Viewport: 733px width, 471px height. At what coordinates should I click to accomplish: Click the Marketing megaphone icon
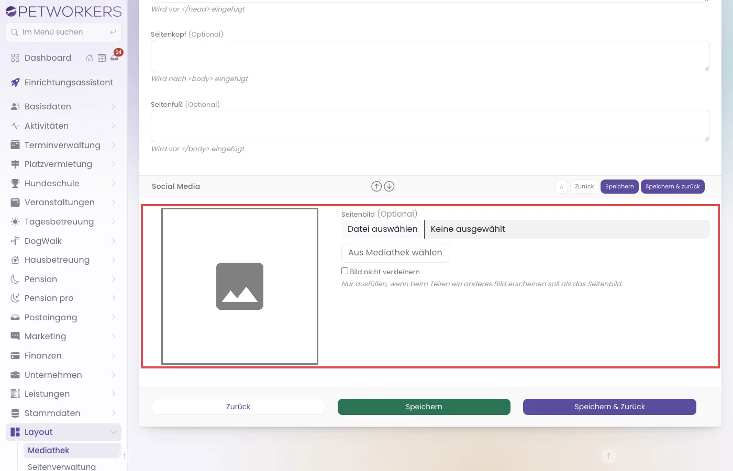[15, 337]
